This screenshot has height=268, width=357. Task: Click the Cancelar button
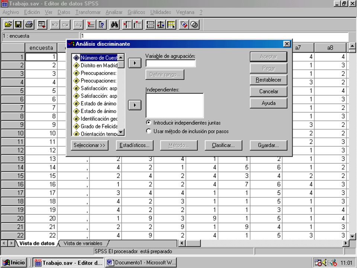point(268,92)
